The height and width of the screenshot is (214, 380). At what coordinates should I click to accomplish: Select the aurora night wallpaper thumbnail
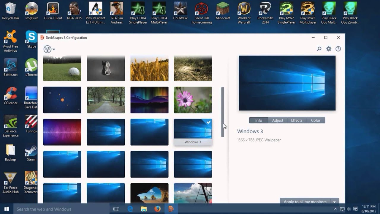[149, 100]
